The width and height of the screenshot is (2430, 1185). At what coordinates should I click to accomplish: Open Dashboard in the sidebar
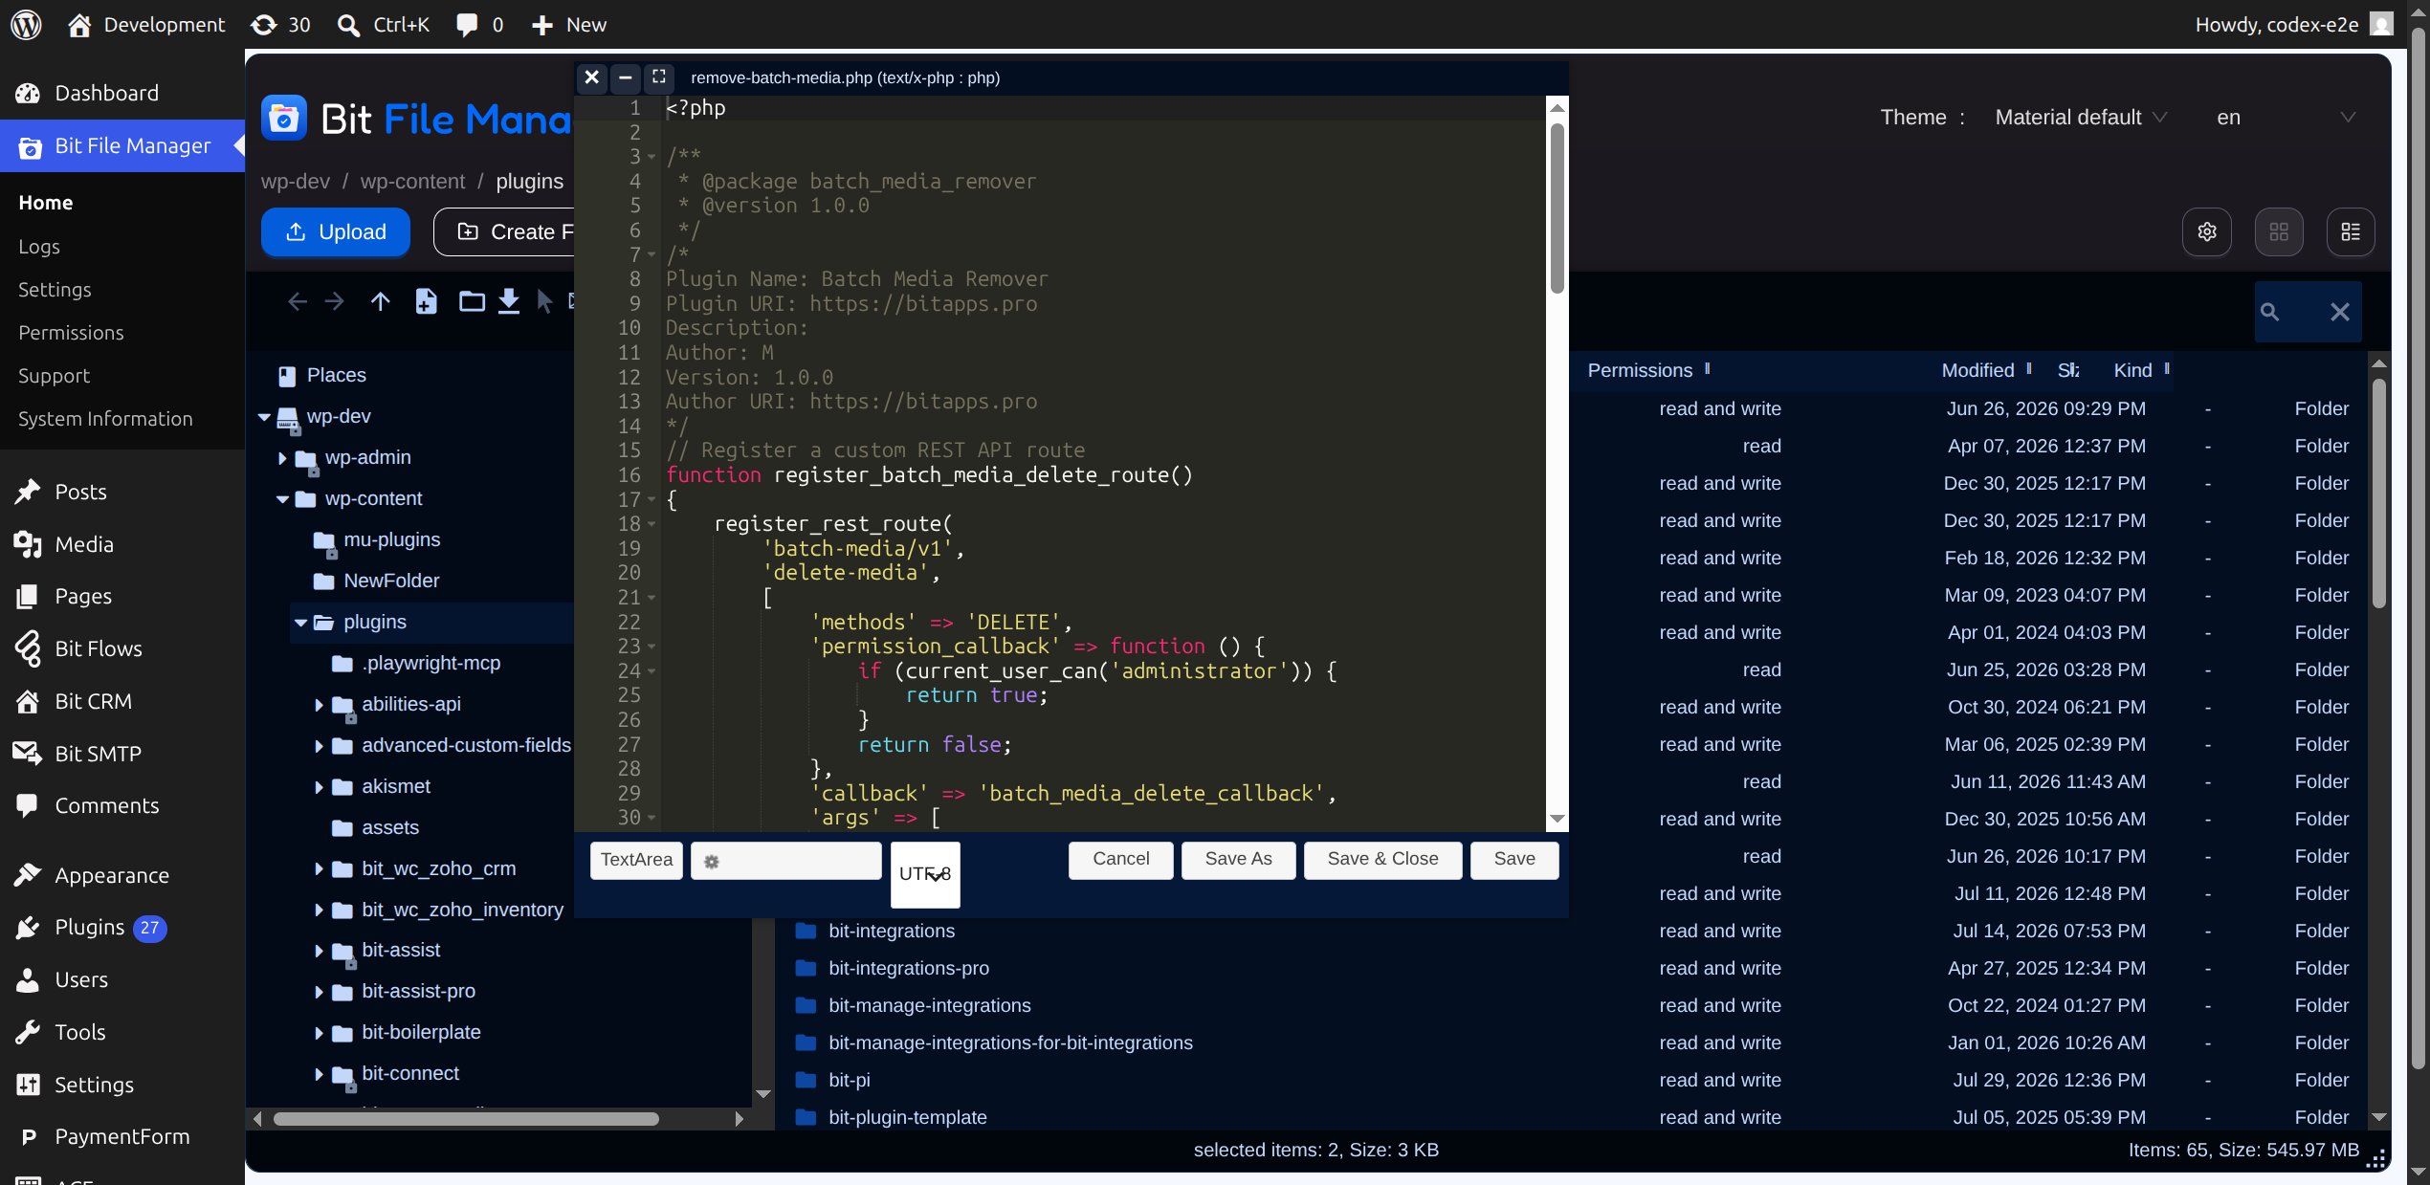click(106, 93)
